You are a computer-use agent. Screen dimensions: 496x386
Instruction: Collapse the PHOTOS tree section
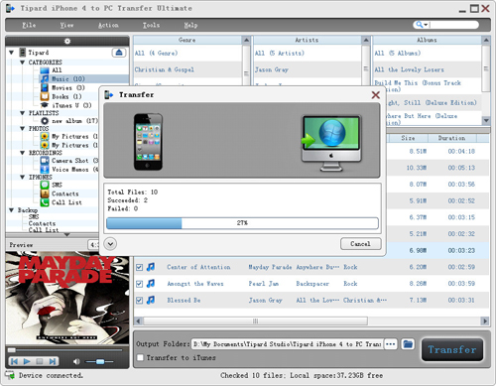pyautogui.click(x=22, y=128)
